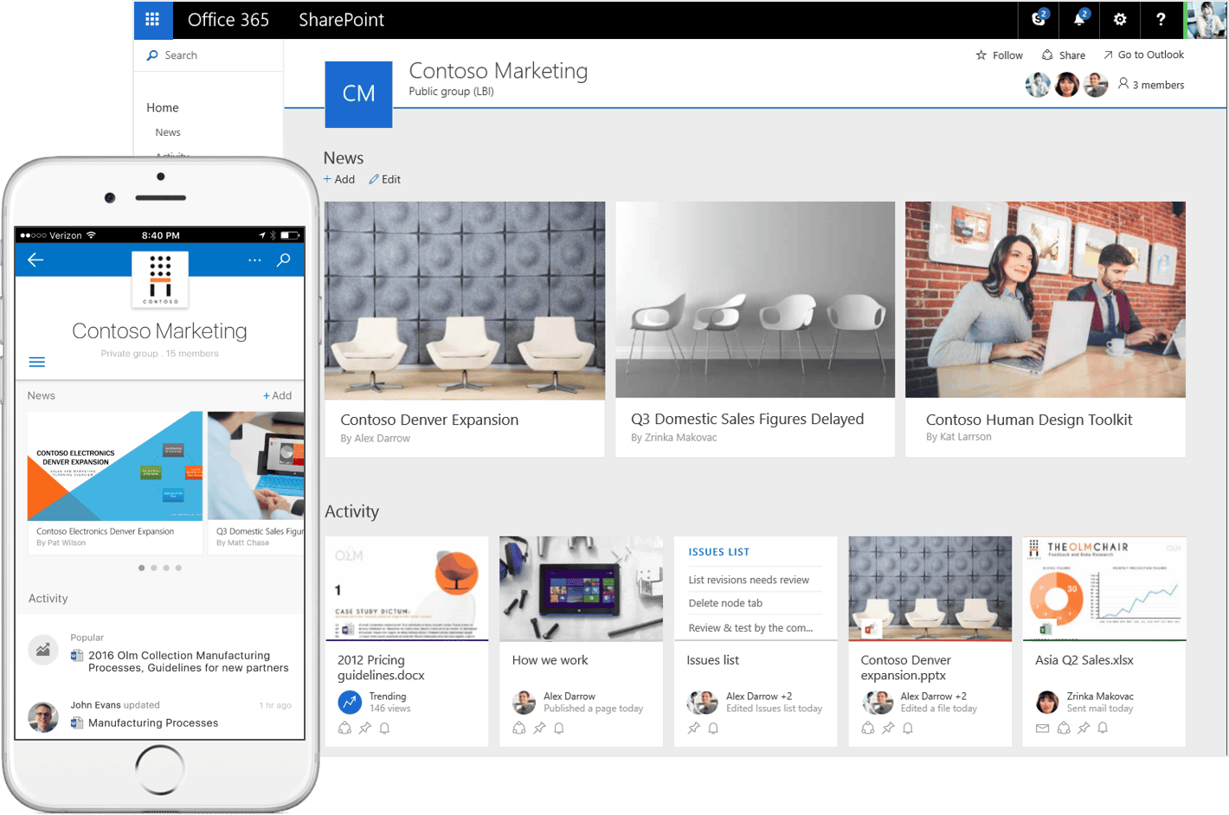Image resolution: width=1229 pixels, height=815 pixels.
Task: Share the How we work card
Action: click(519, 728)
